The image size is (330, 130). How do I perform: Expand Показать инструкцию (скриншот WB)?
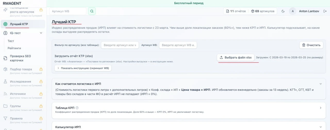(83, 68)
